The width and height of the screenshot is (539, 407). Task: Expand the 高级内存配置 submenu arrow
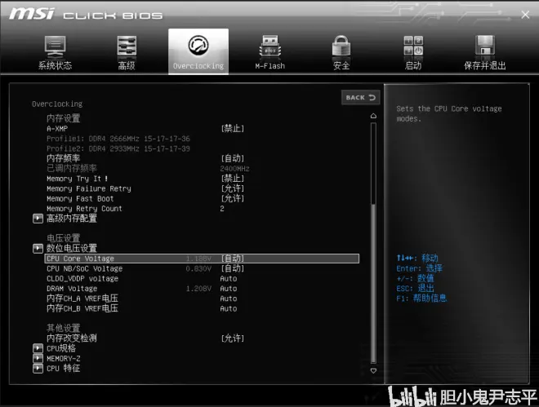pyautogui.click(x=38, y=219)
